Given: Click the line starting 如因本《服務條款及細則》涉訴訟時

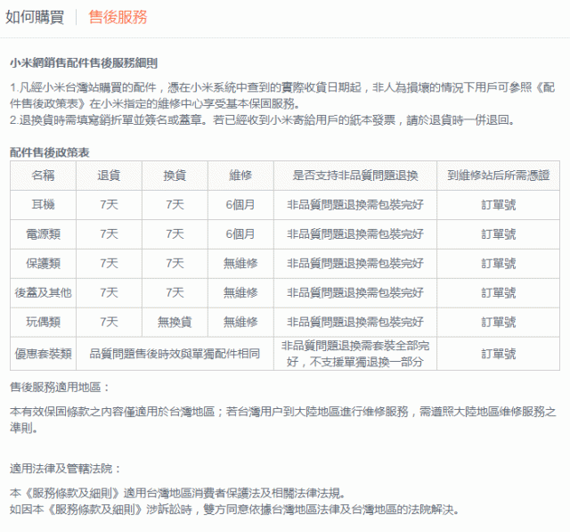Looking at the screenshot, I should click(234, 510).
